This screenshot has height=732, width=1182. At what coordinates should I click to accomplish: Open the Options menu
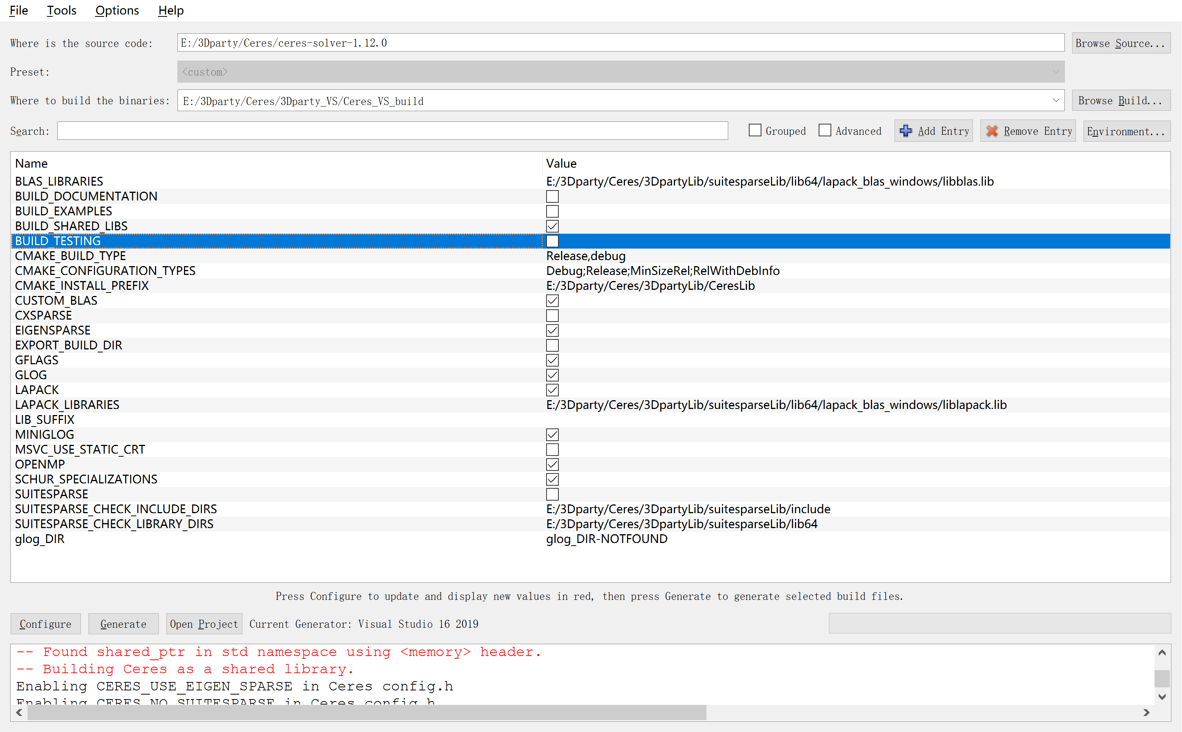pos(117,10)
